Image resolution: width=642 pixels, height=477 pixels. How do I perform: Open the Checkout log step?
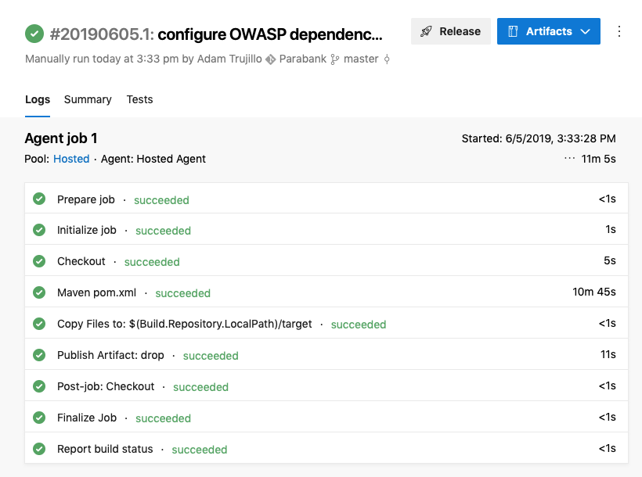point(326,260)
